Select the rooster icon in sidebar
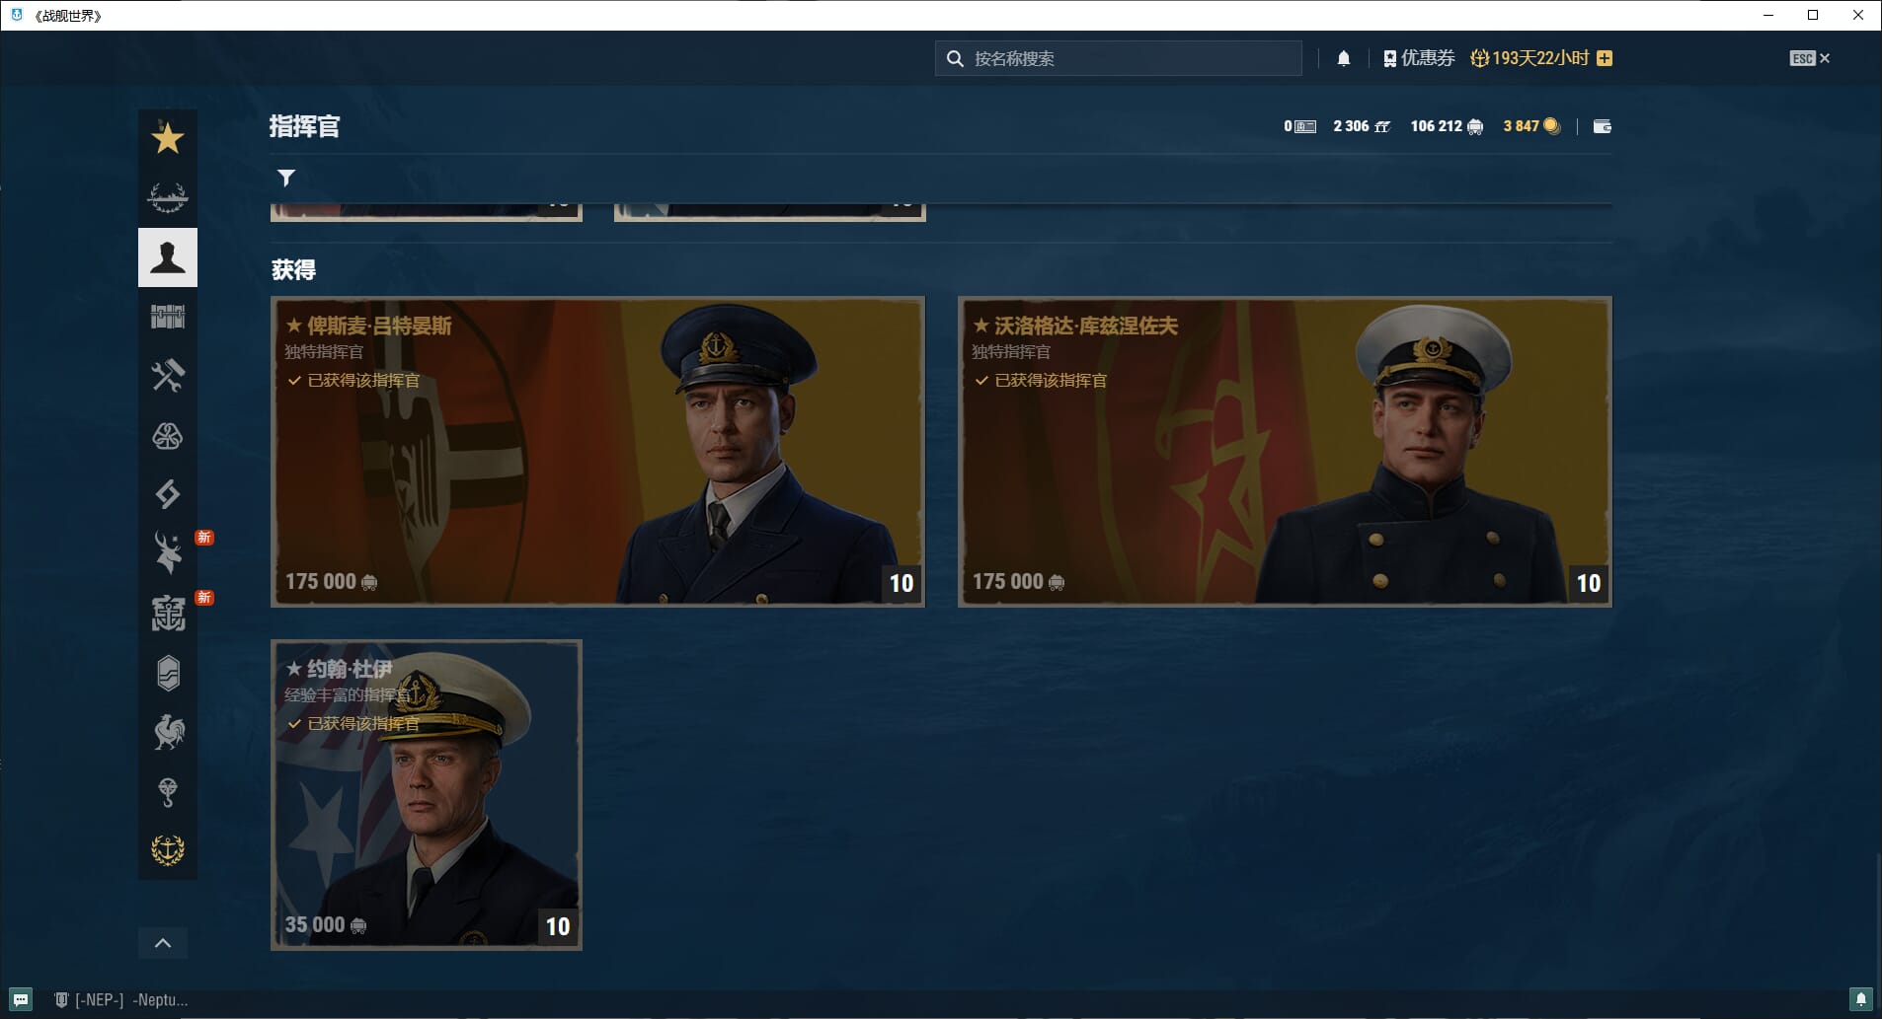1882x1019 pixels. 167,732
